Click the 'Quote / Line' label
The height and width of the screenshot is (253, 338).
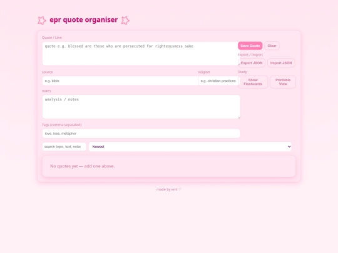coord(52,37)
